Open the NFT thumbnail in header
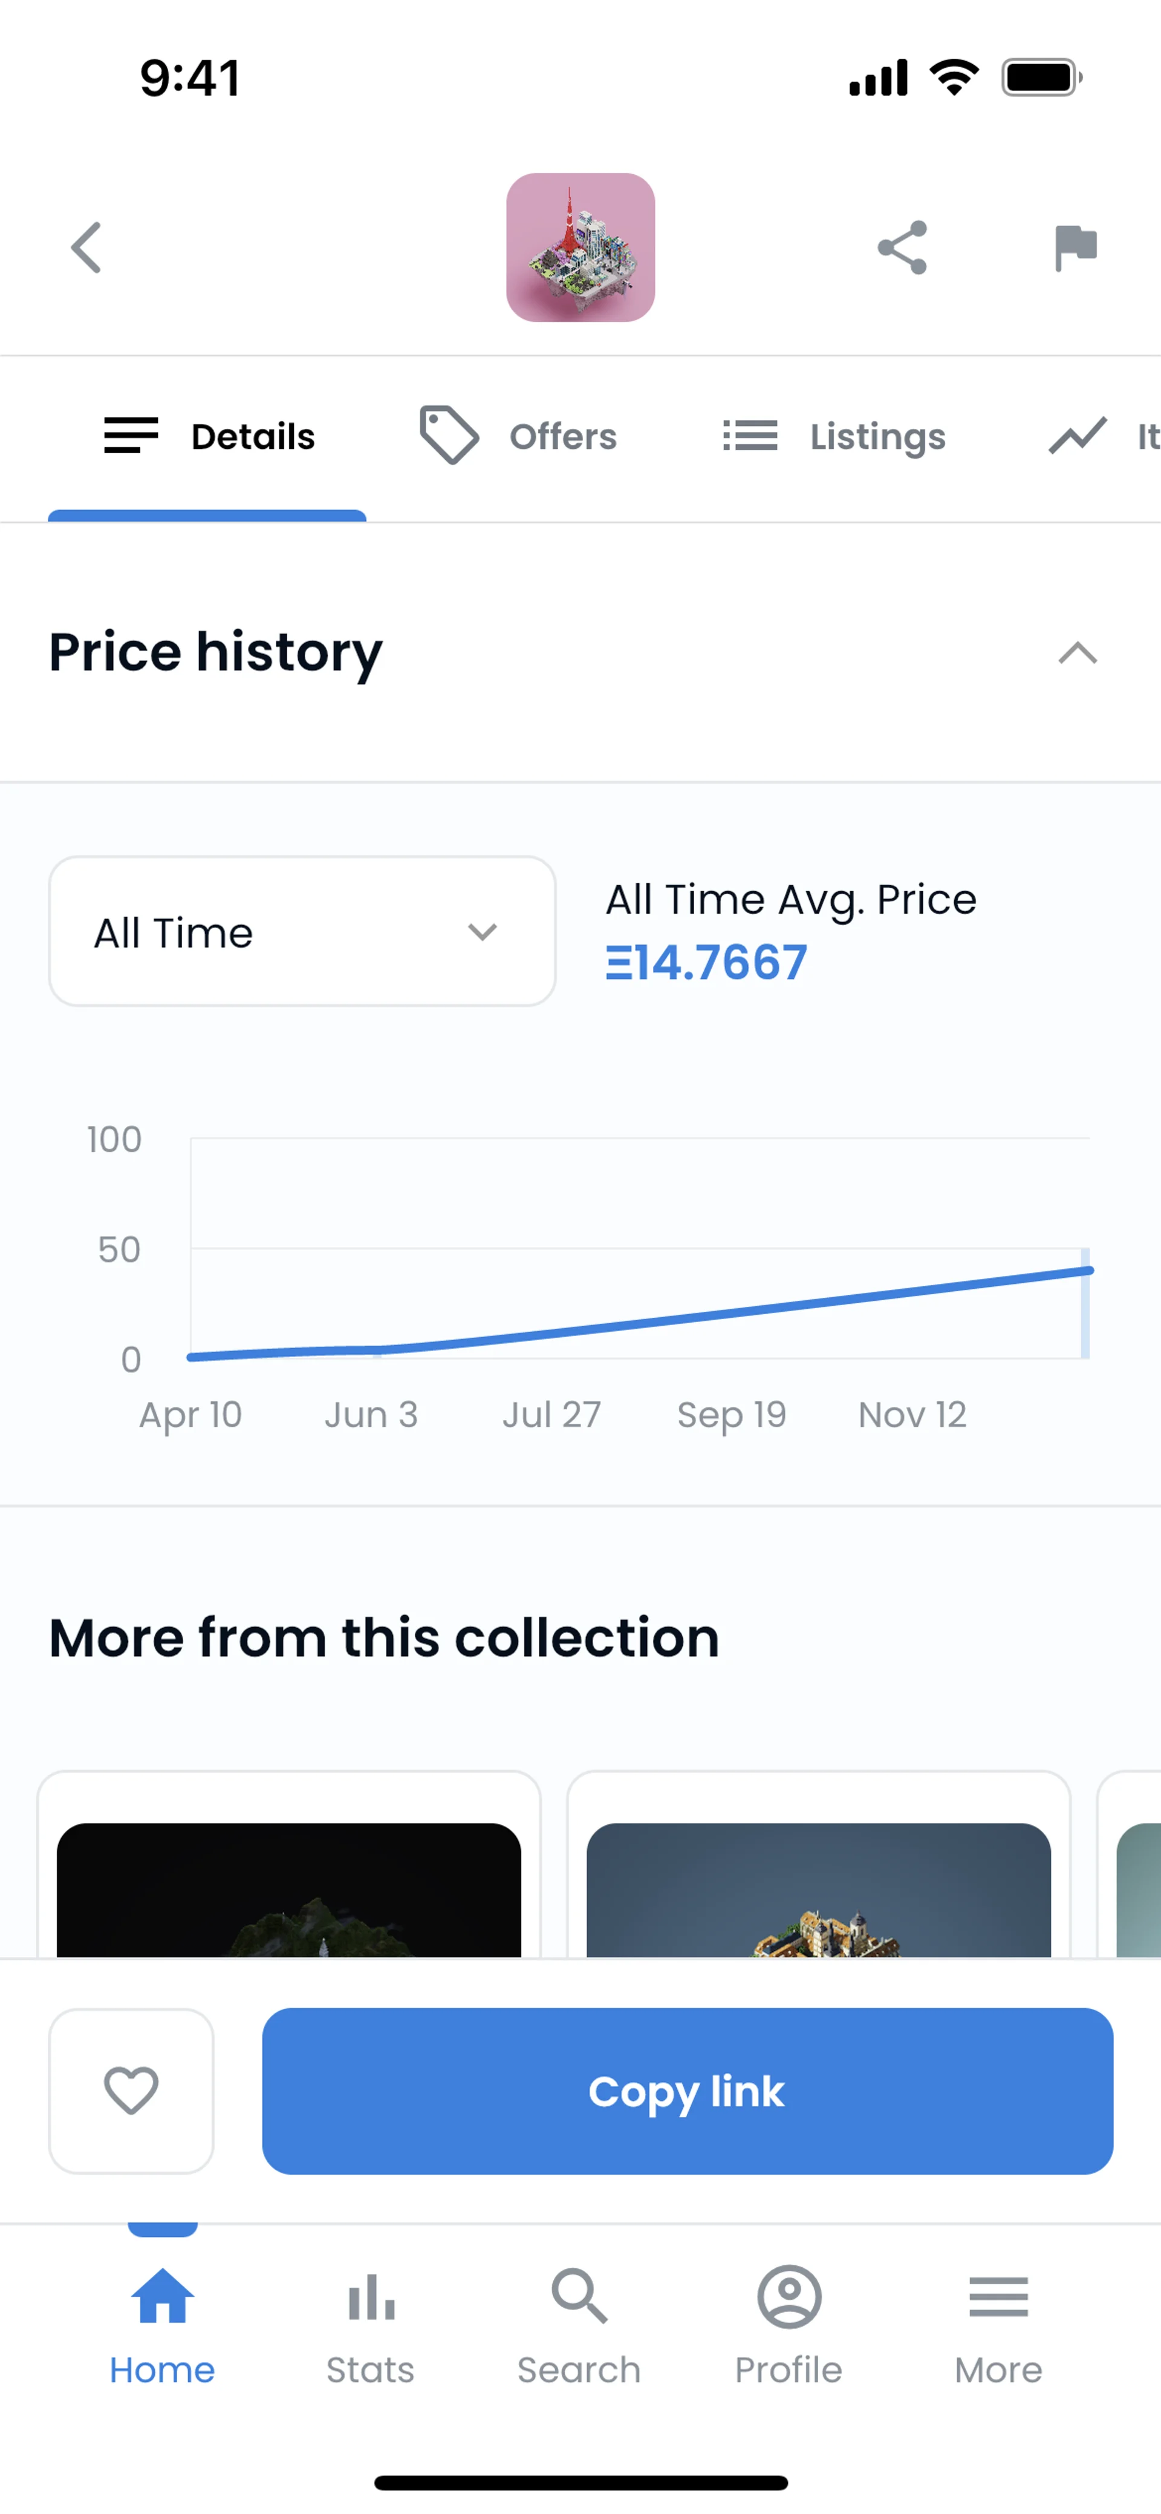This screenshot has height=2514, width=1161. (x=580, y=248)
